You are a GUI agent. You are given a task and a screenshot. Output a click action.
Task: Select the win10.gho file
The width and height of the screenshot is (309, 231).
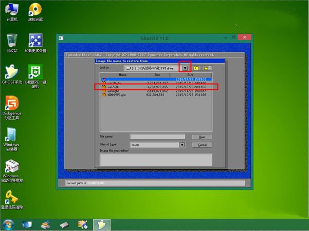(x=156, y=83)
